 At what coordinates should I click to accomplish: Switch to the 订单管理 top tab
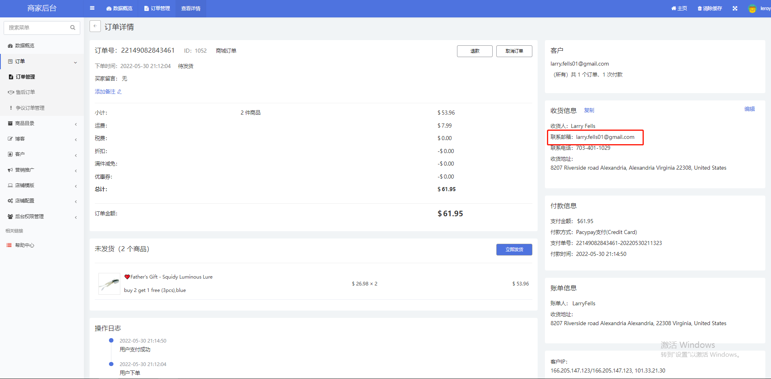click(x=157, y=9)
